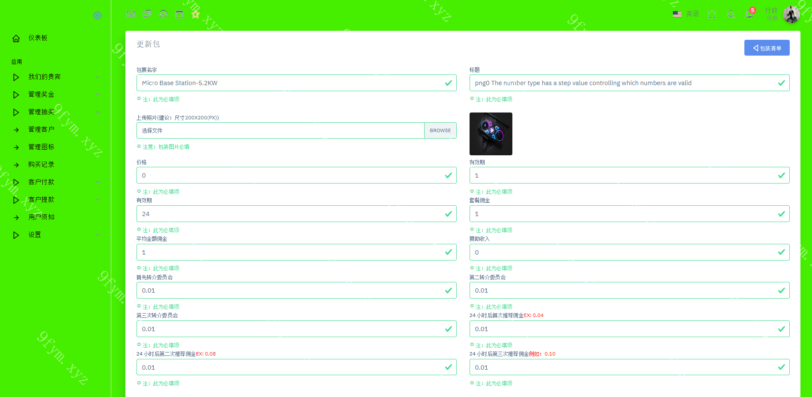Expand the 我们的贵宾 chevron
812x397 pixels.
point(98,77)
